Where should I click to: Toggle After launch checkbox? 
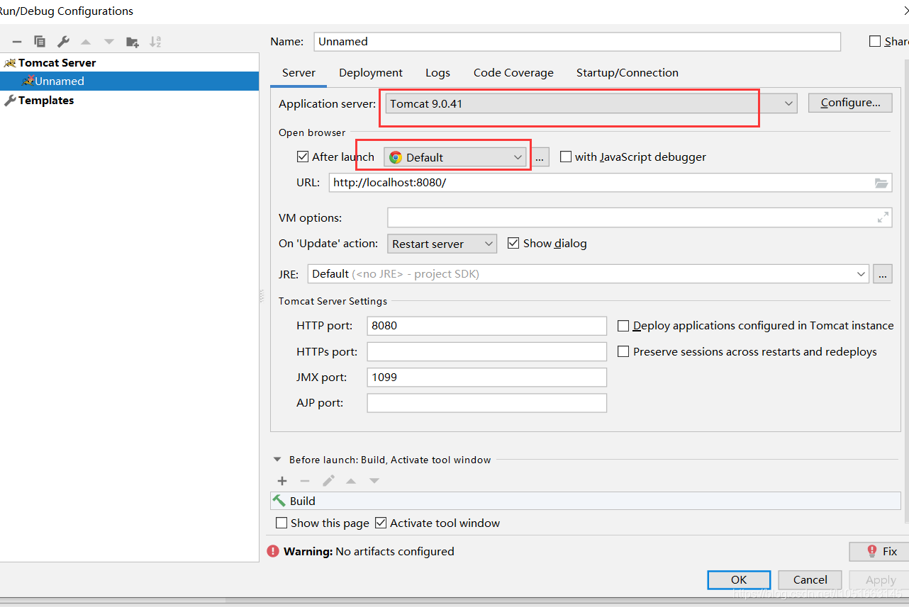[x=303, y=157]
